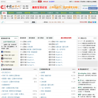Open the 作者索引 navigation item
98x98 pixels.
[x=35, y=13]
